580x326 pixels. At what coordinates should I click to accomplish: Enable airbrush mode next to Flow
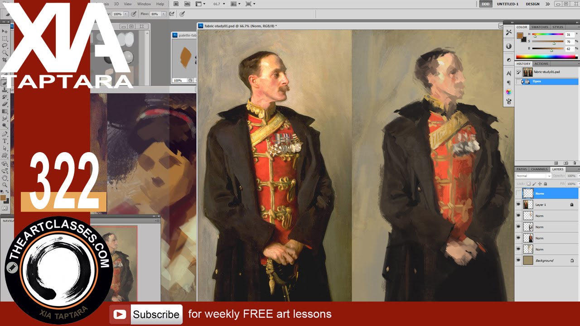pyautogui.click(x=172, y=14)
